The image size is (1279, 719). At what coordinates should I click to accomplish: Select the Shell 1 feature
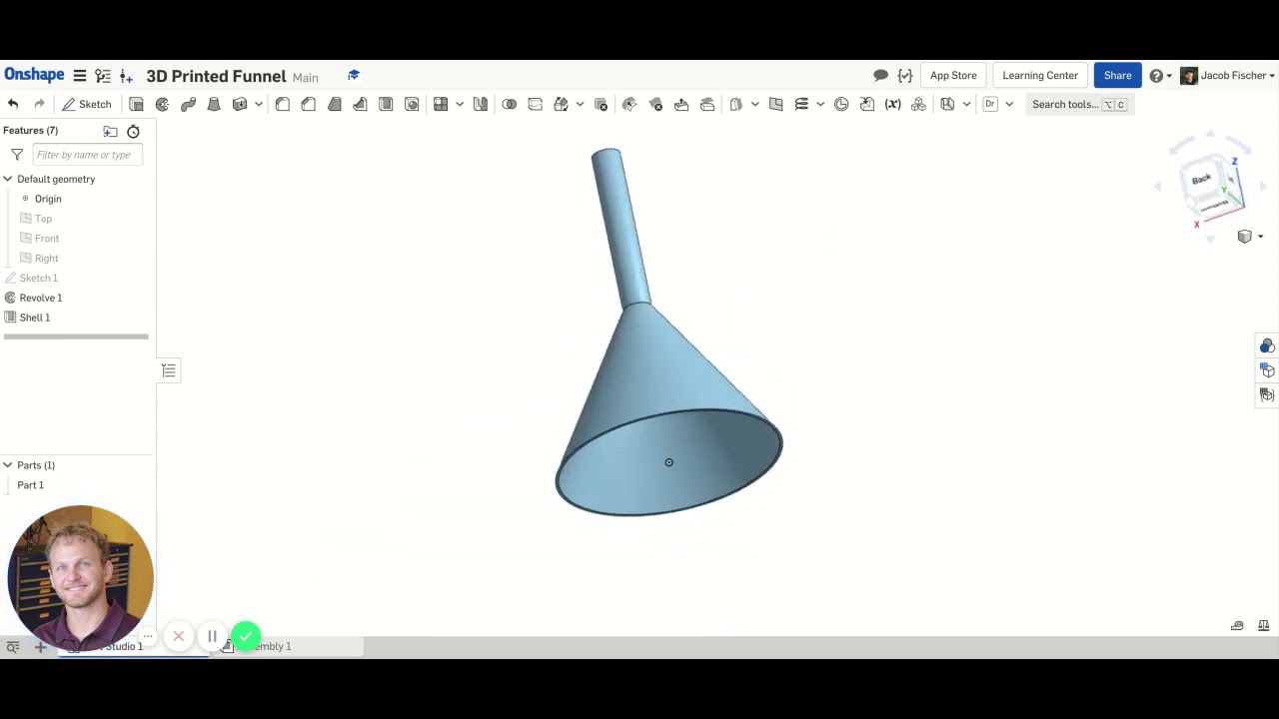35,318
